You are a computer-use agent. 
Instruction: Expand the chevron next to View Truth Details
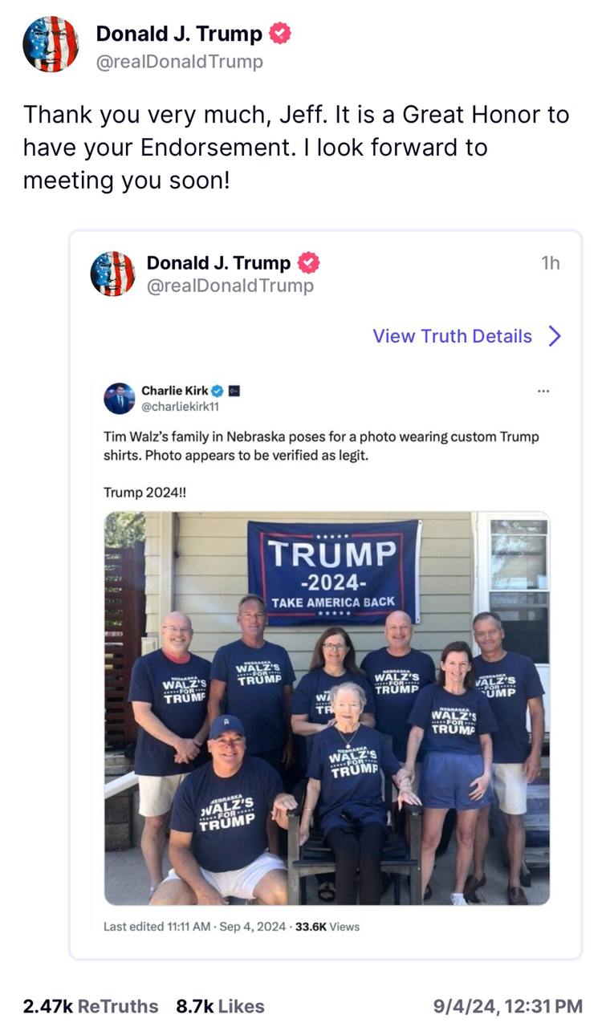point(554,336)
